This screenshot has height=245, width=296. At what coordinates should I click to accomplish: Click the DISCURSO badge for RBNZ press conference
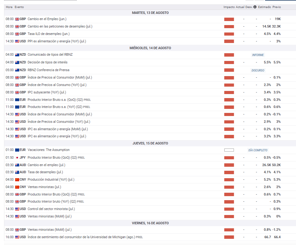tap(258, 70)
